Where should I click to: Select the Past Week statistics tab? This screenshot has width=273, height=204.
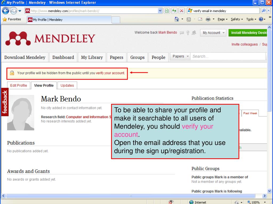click(250, 113)
